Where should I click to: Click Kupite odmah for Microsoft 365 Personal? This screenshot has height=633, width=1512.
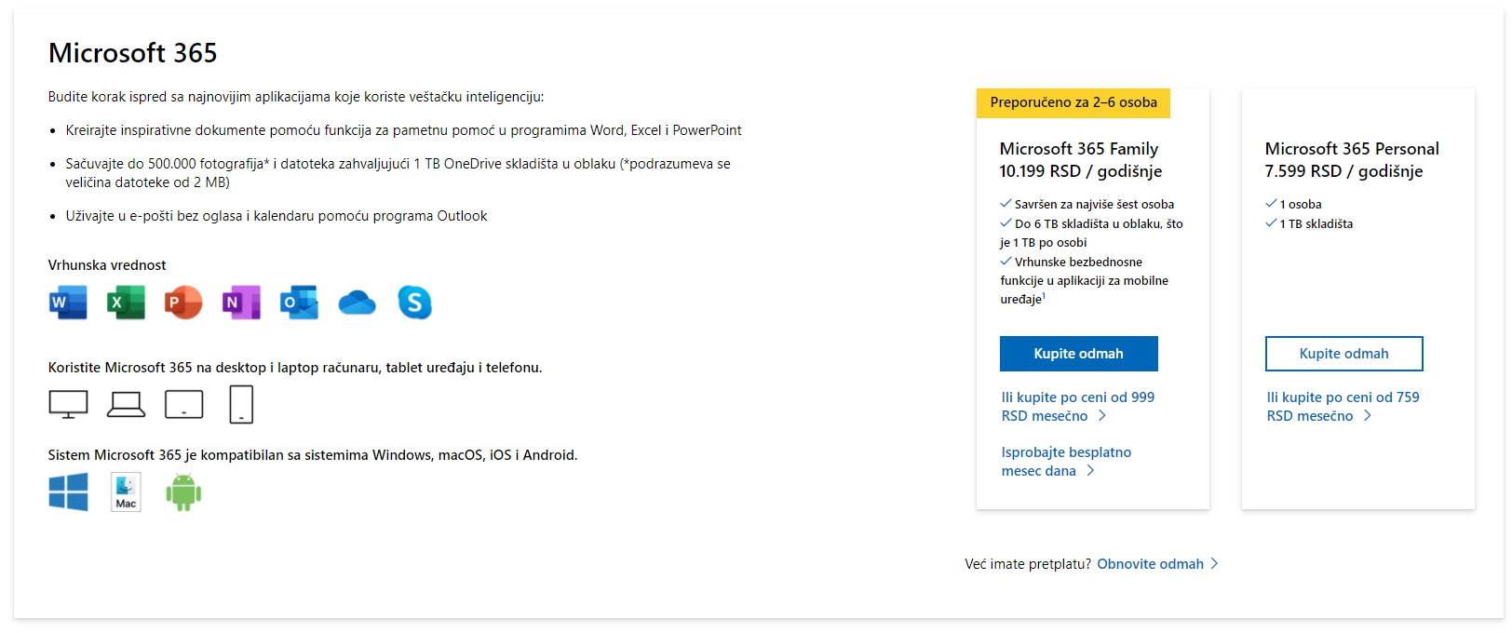click(x=1343, y=353)
